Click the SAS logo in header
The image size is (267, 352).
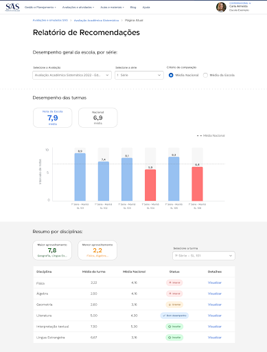click(12, 7)
